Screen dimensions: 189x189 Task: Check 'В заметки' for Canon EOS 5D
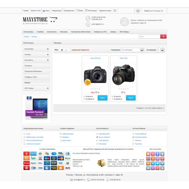[x=84, y=96]
